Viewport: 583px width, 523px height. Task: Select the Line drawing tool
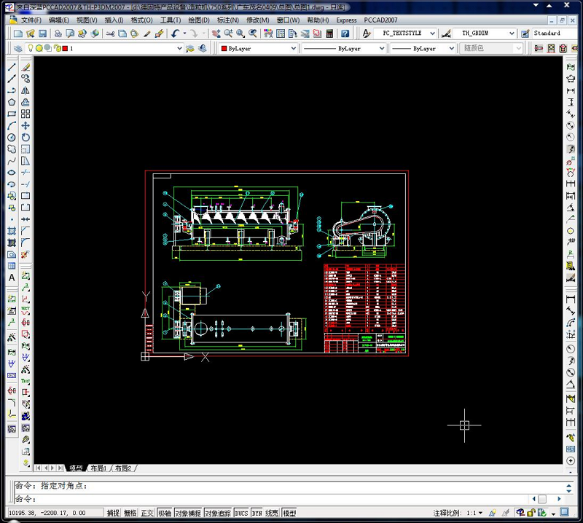click(12, 67)
